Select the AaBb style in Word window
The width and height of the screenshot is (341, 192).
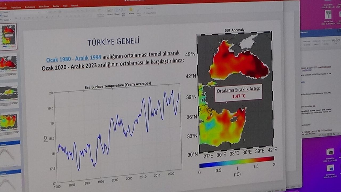[x=336, y=40]
